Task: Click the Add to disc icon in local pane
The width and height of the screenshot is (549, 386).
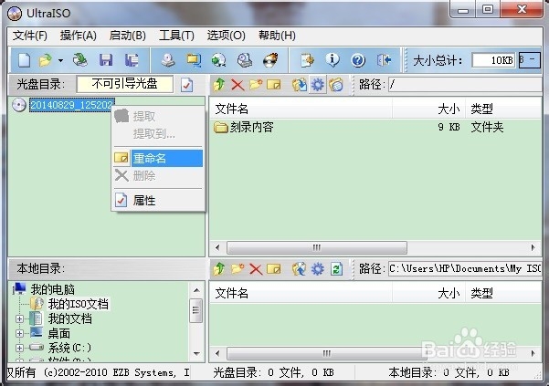Action: pyautogui.click(x=300, y=269)
